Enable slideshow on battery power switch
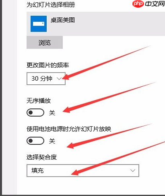165x196 pixels. tap(35, 141)
